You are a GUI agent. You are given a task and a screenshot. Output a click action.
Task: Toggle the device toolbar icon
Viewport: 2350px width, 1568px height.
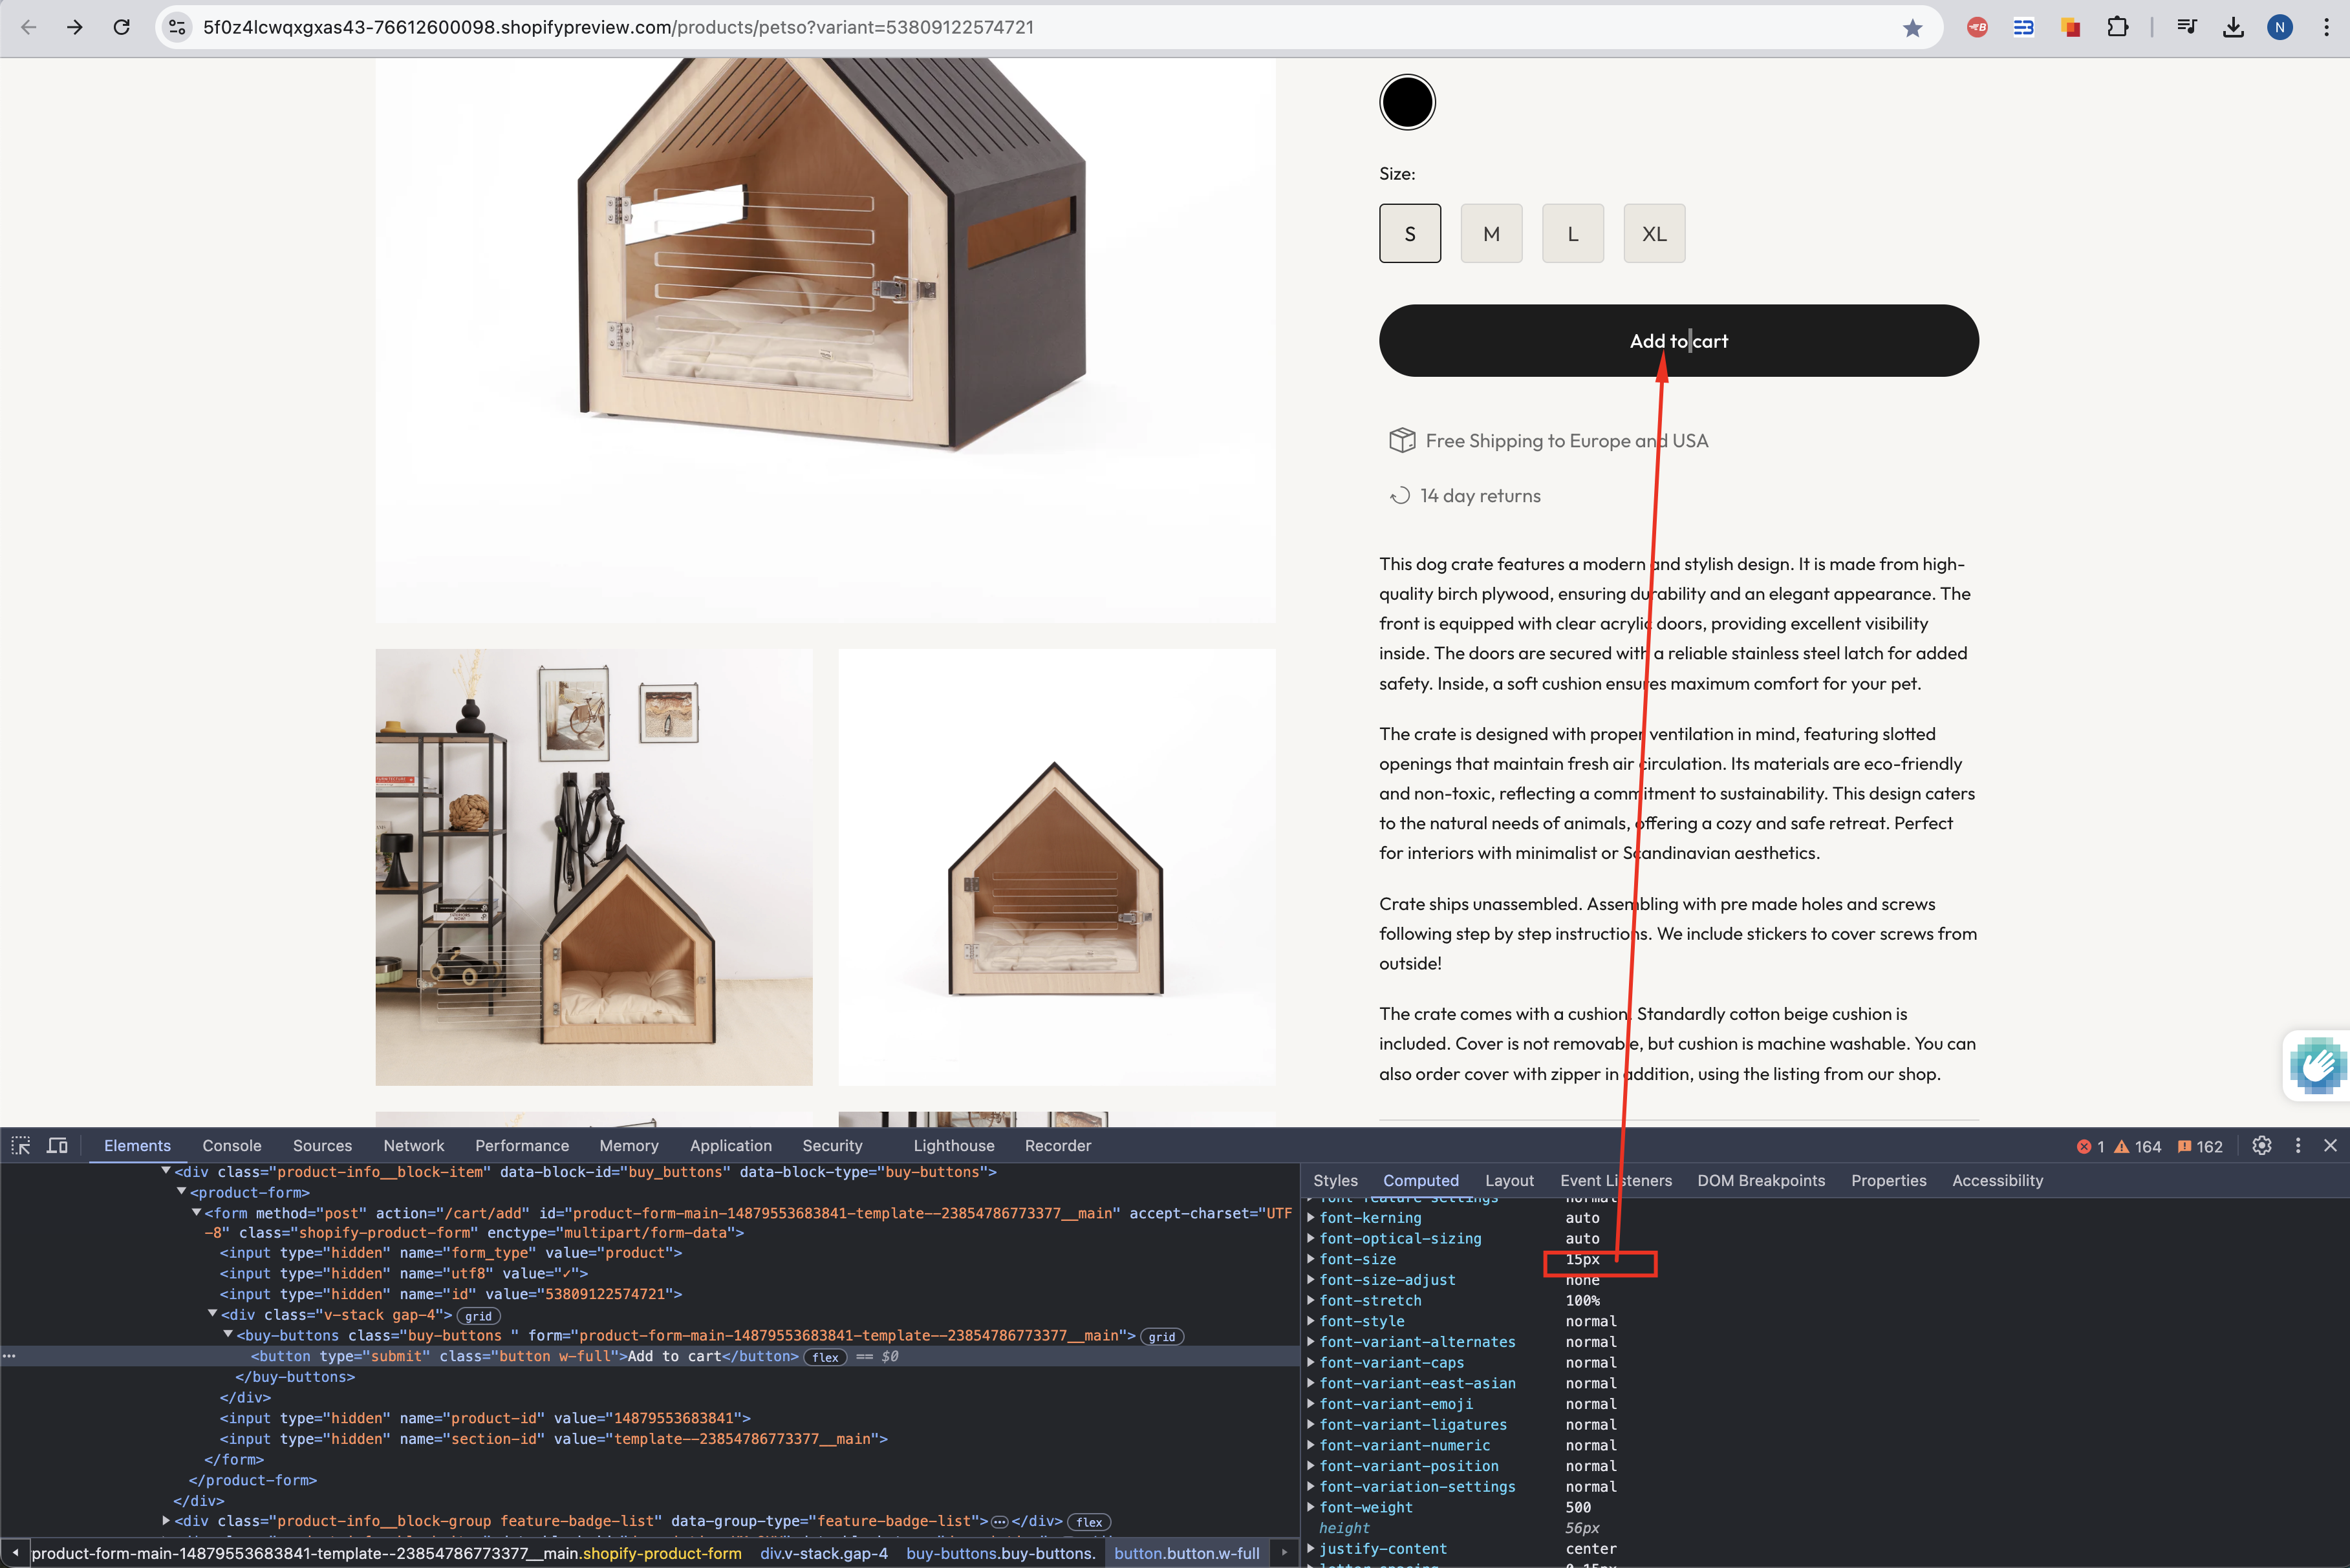pos(58,1146)
